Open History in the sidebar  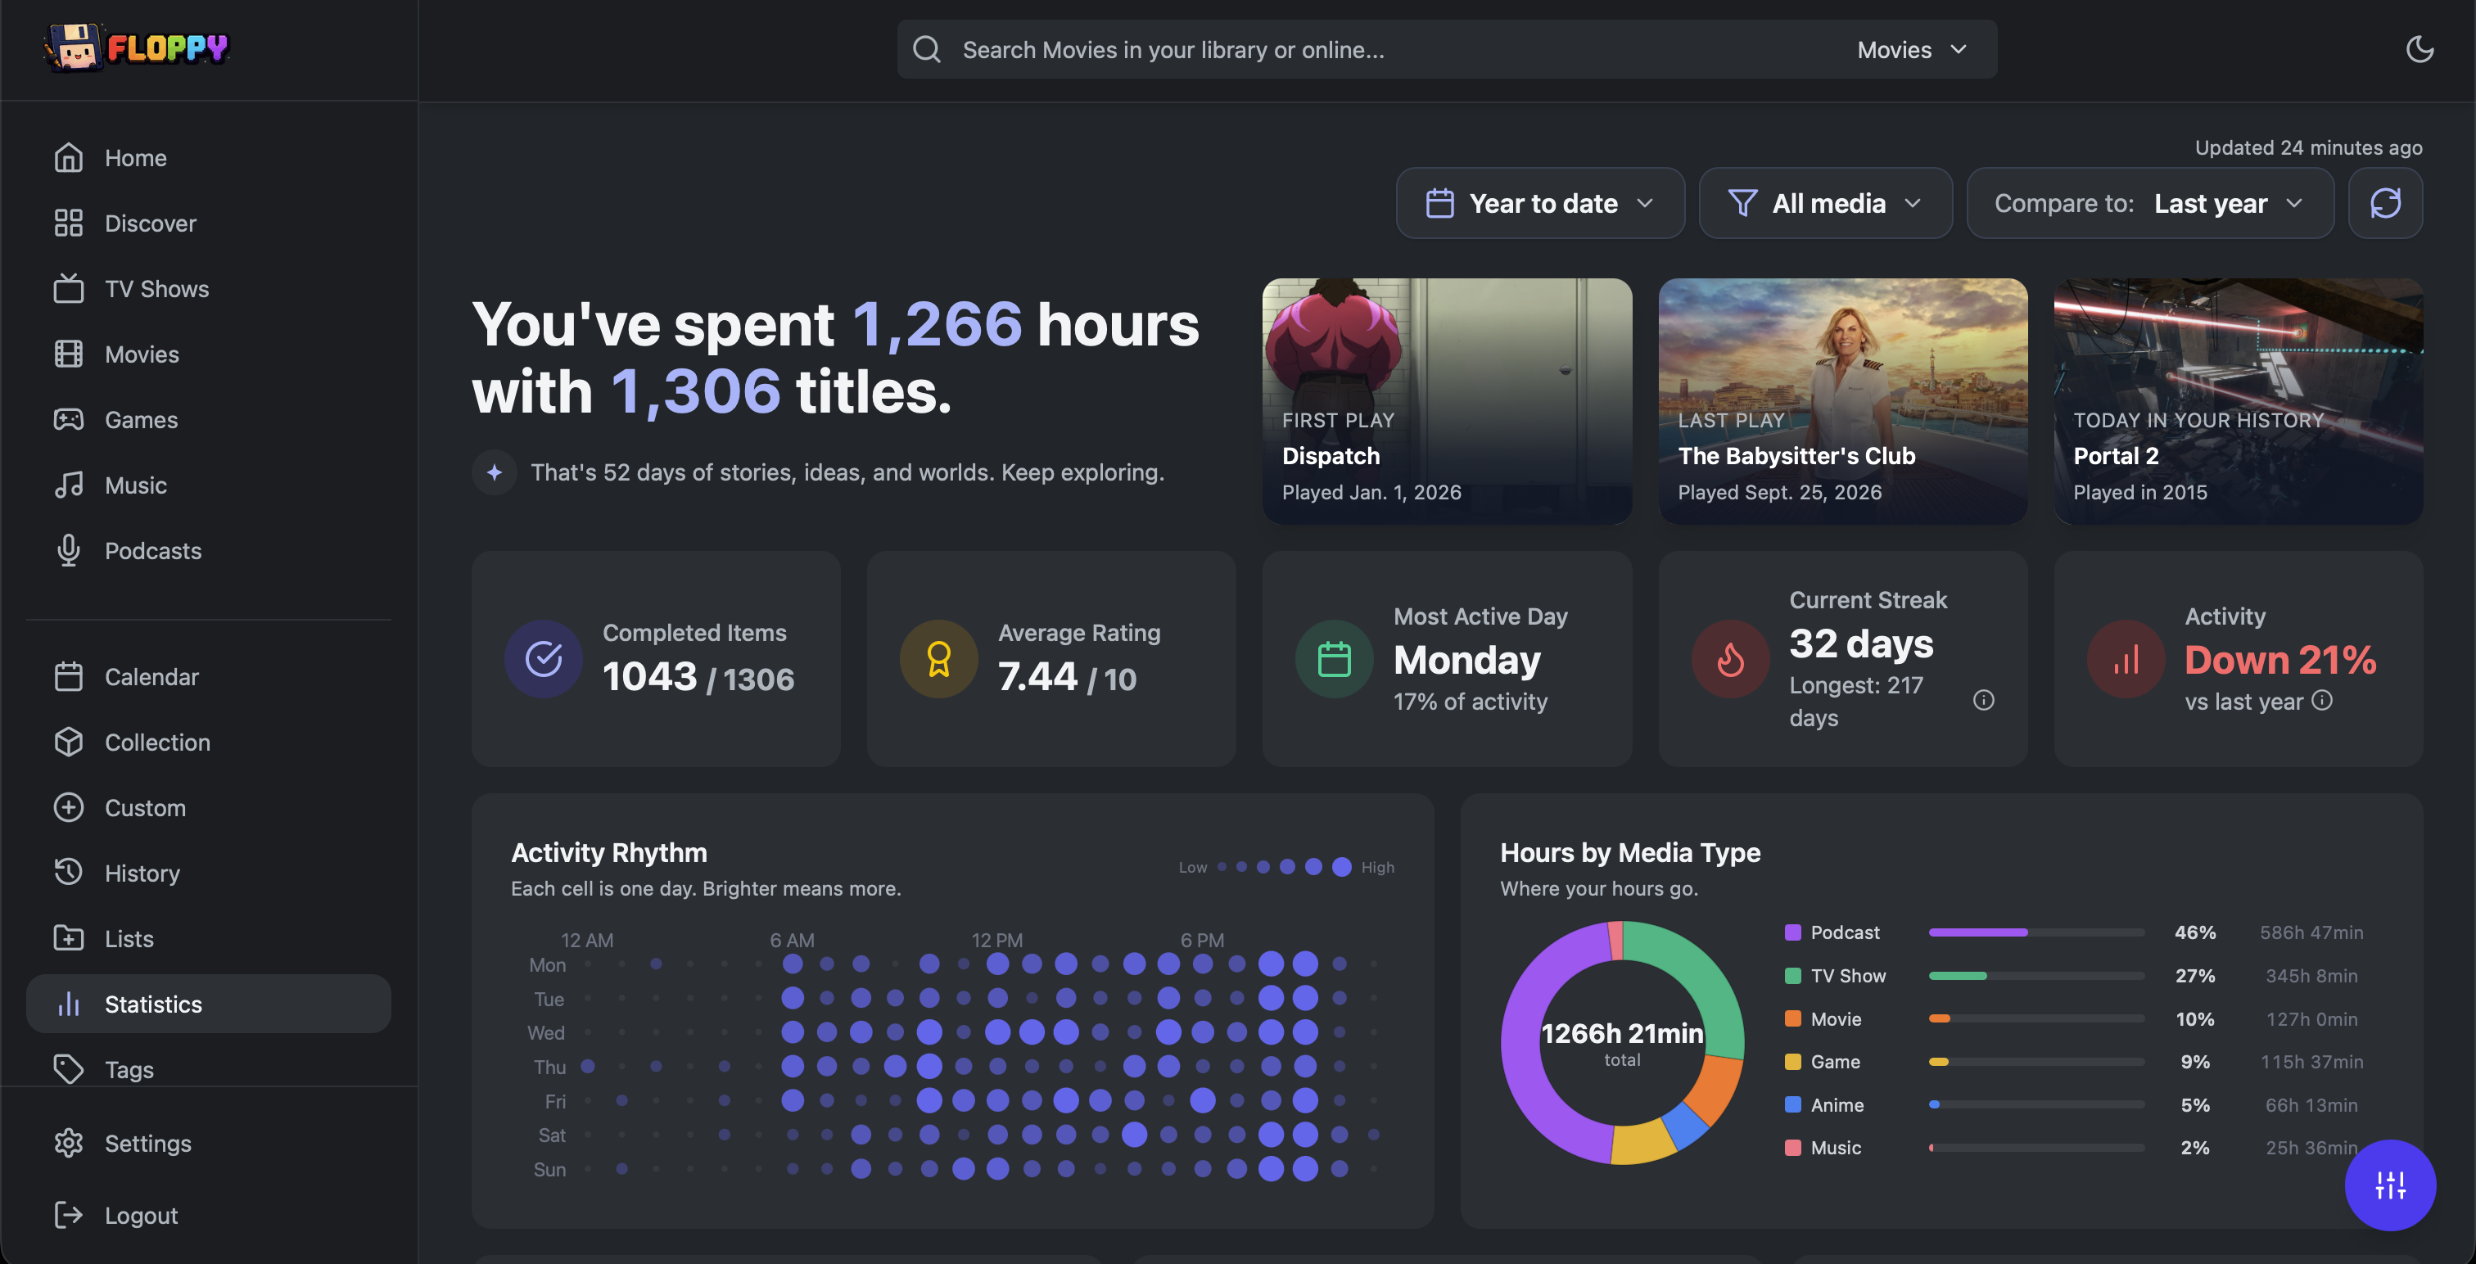click(x=209, y=873)
